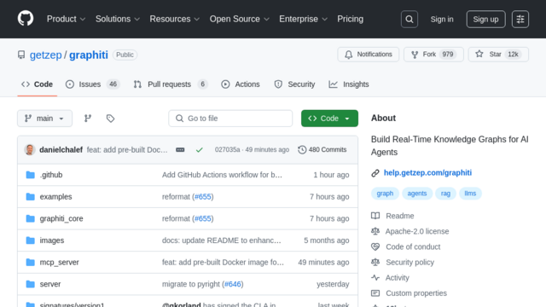546x307 pixels.
Task: Open the green Code dropdown button
Action: coord(329,119)
